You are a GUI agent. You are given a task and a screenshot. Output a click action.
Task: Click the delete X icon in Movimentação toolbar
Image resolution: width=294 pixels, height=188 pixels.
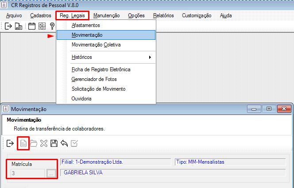pyautogui.click(x=44, y=144)
